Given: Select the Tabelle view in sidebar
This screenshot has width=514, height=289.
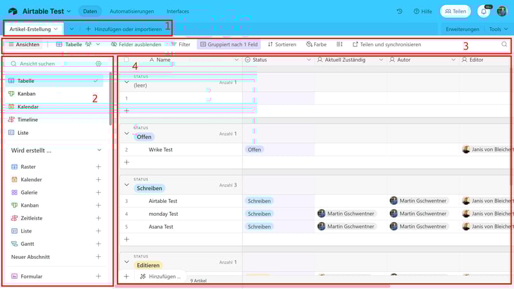Looking at the screenshot, I should click(x=54, y=81).
